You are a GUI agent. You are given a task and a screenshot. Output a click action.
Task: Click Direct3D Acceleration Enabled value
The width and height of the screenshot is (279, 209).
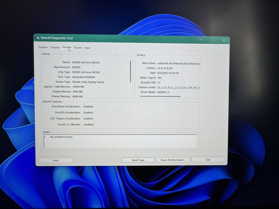pos(88,113)
